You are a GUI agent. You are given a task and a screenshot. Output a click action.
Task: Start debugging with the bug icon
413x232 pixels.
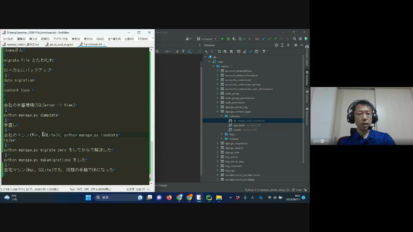point(228,39)
